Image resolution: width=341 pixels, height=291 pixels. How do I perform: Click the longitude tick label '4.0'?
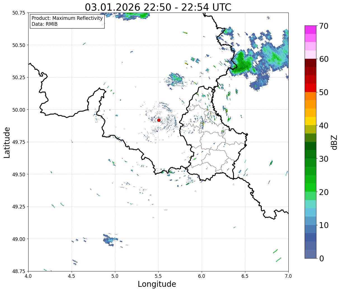coord(28,276)
